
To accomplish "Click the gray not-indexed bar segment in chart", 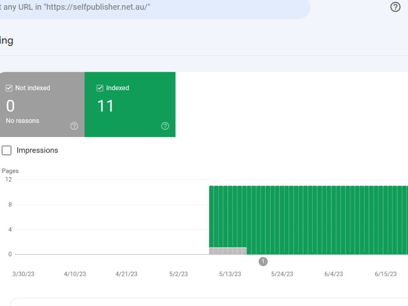I will [x=228, y=251].
